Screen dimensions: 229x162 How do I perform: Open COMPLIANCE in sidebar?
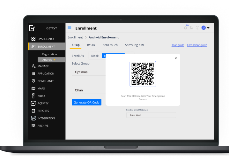point(46,81)
